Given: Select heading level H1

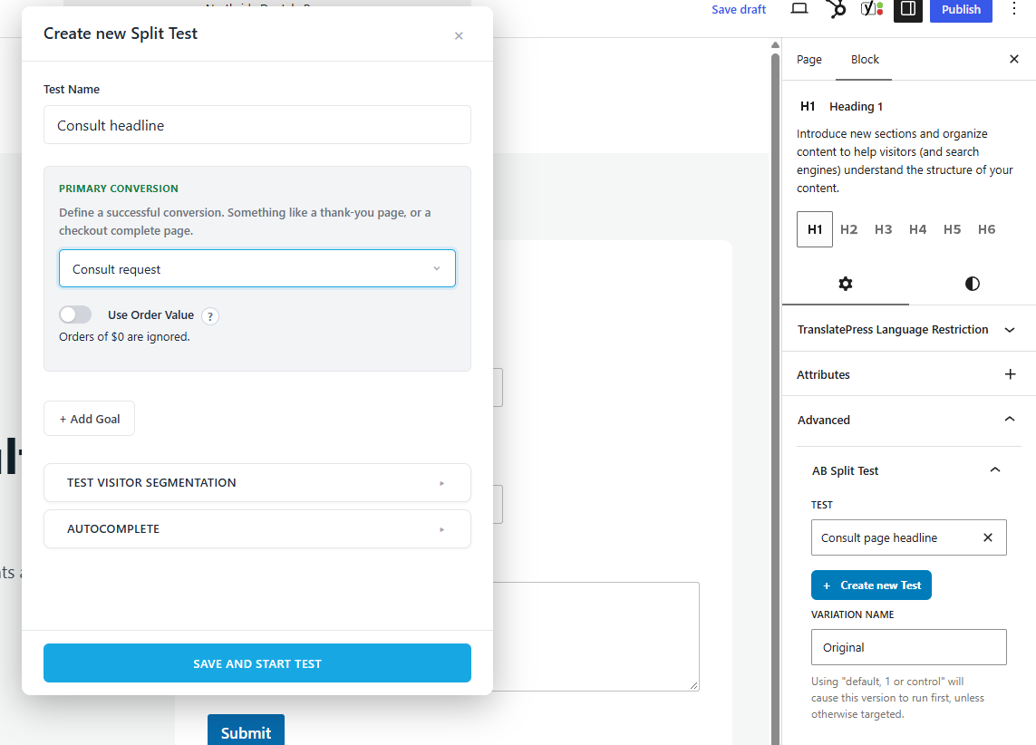Looking at the screenshot, I should pyautogui.click(x=815, y=229).
